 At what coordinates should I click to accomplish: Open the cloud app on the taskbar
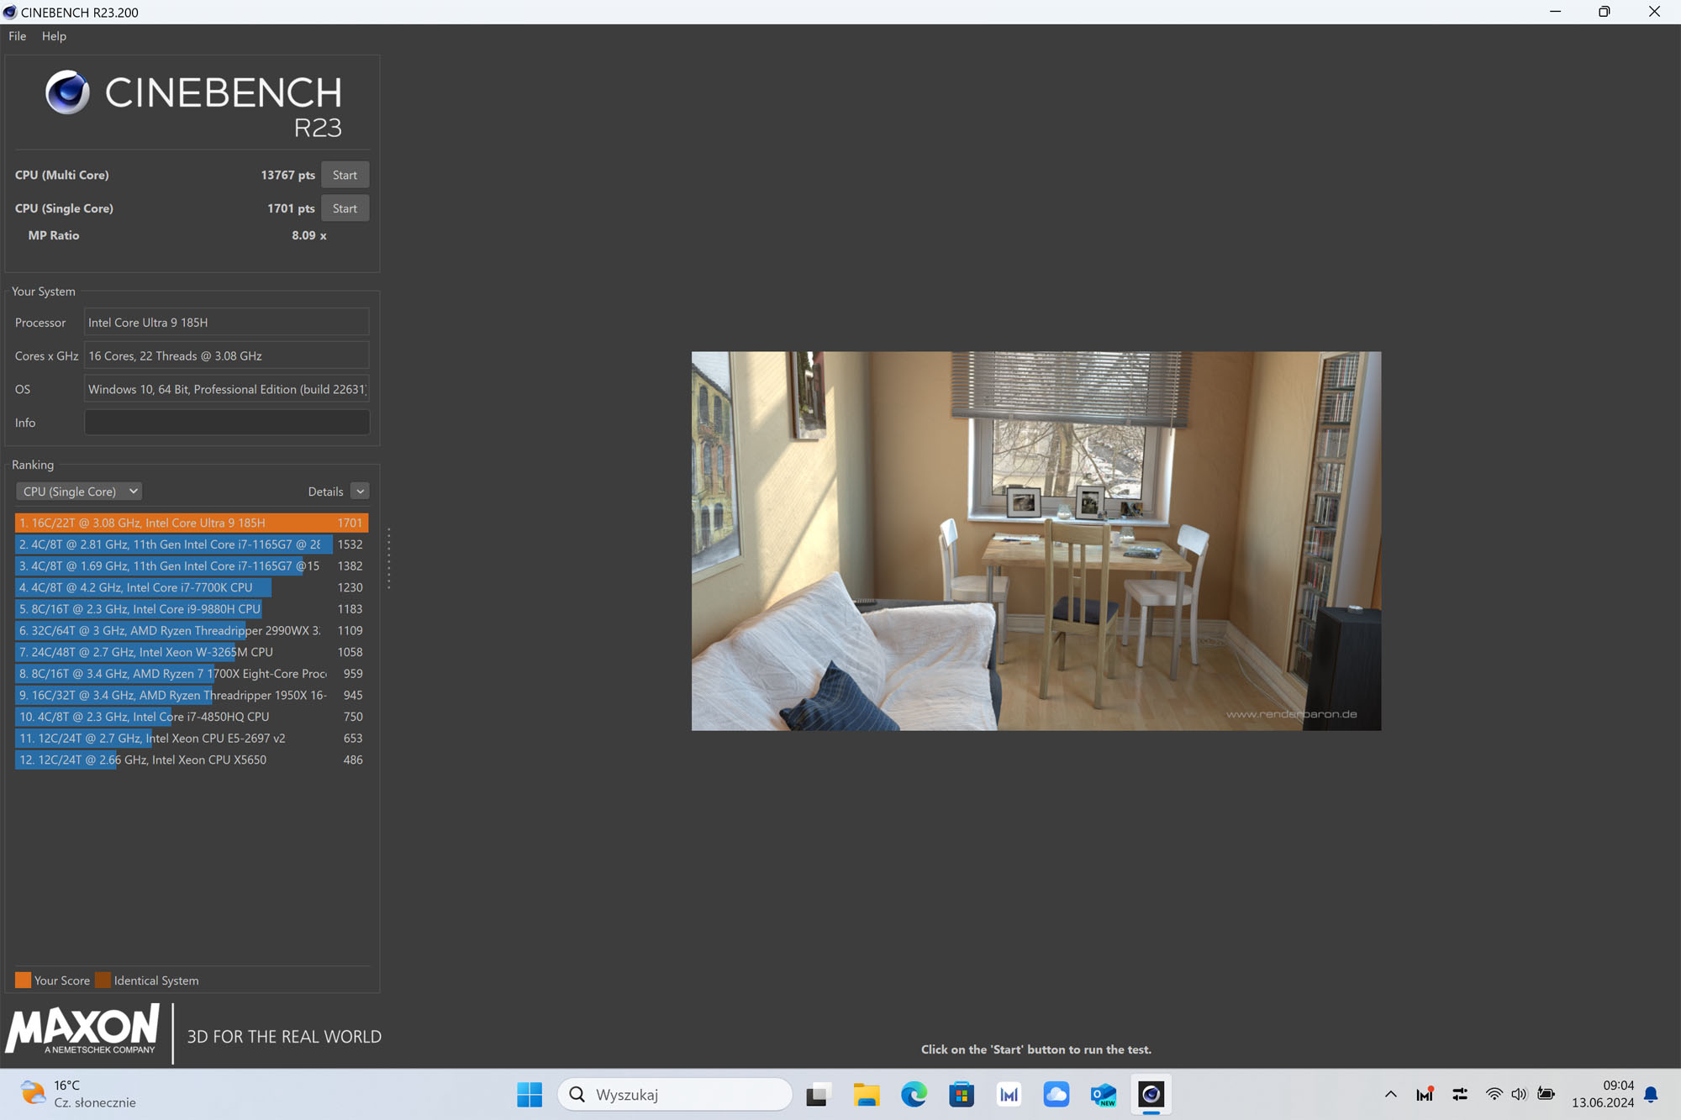click(x=1056, y=1094)
